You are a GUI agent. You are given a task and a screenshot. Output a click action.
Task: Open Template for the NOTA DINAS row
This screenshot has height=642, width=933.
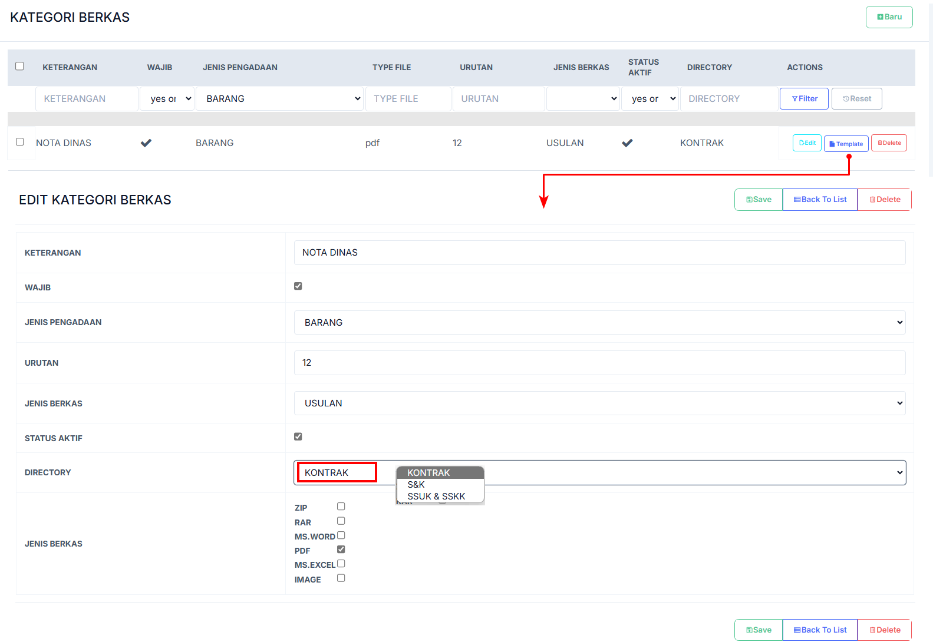pos(846,144)
